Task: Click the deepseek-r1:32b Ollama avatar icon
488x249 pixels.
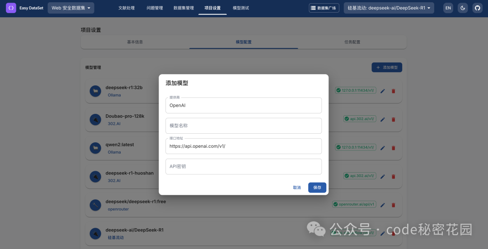Action: coord(95,91)
